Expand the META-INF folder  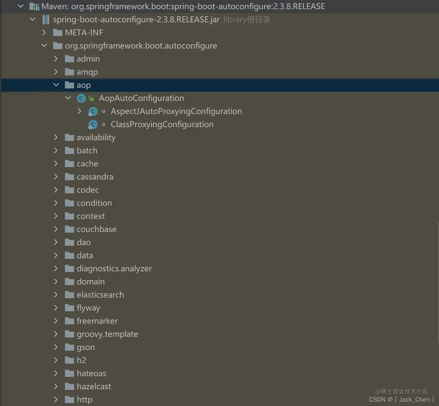(x=44, y=32)
